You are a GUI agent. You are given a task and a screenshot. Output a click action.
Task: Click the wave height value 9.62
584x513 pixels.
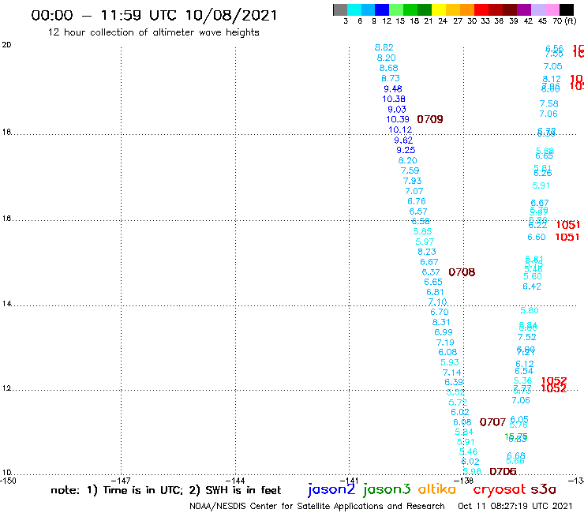pos(403,140)
